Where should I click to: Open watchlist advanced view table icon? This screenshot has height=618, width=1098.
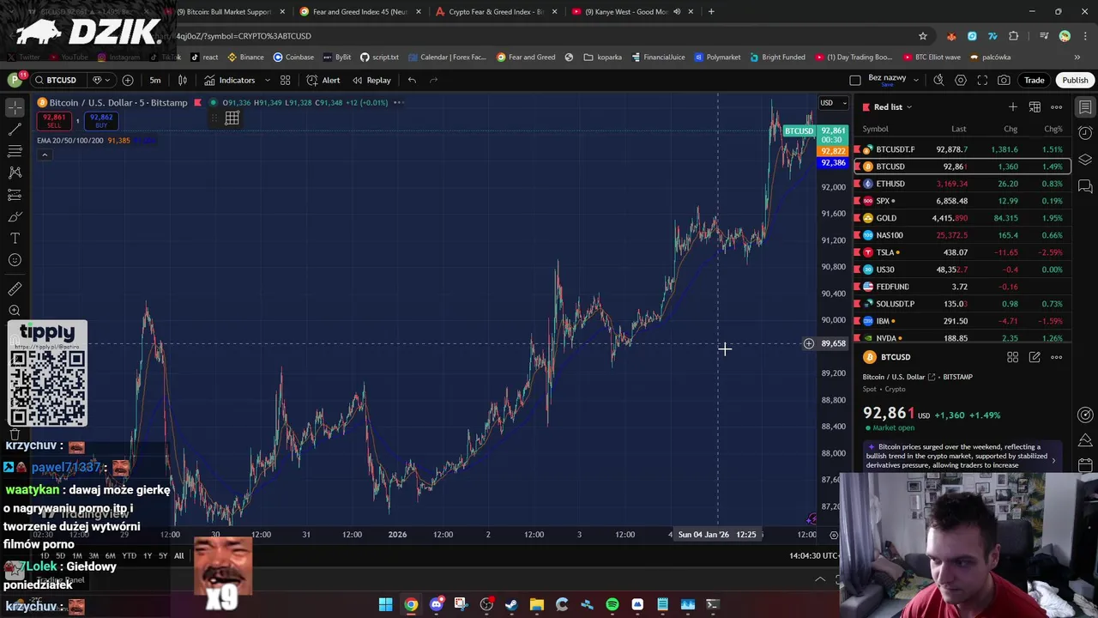click(x=1035, y=106)
